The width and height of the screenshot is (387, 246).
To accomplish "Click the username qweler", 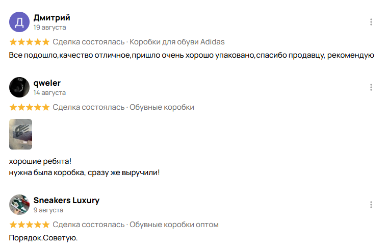I will pos(47,83).
